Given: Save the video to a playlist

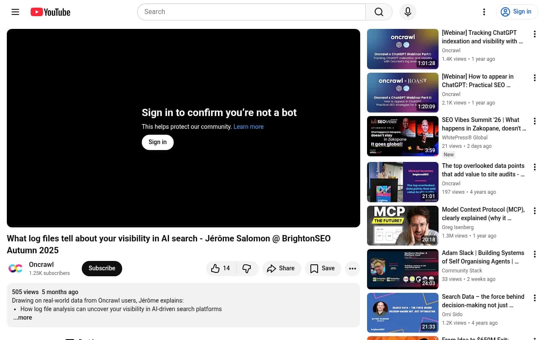Looking at the screenshot, I should tap(323, 268).
